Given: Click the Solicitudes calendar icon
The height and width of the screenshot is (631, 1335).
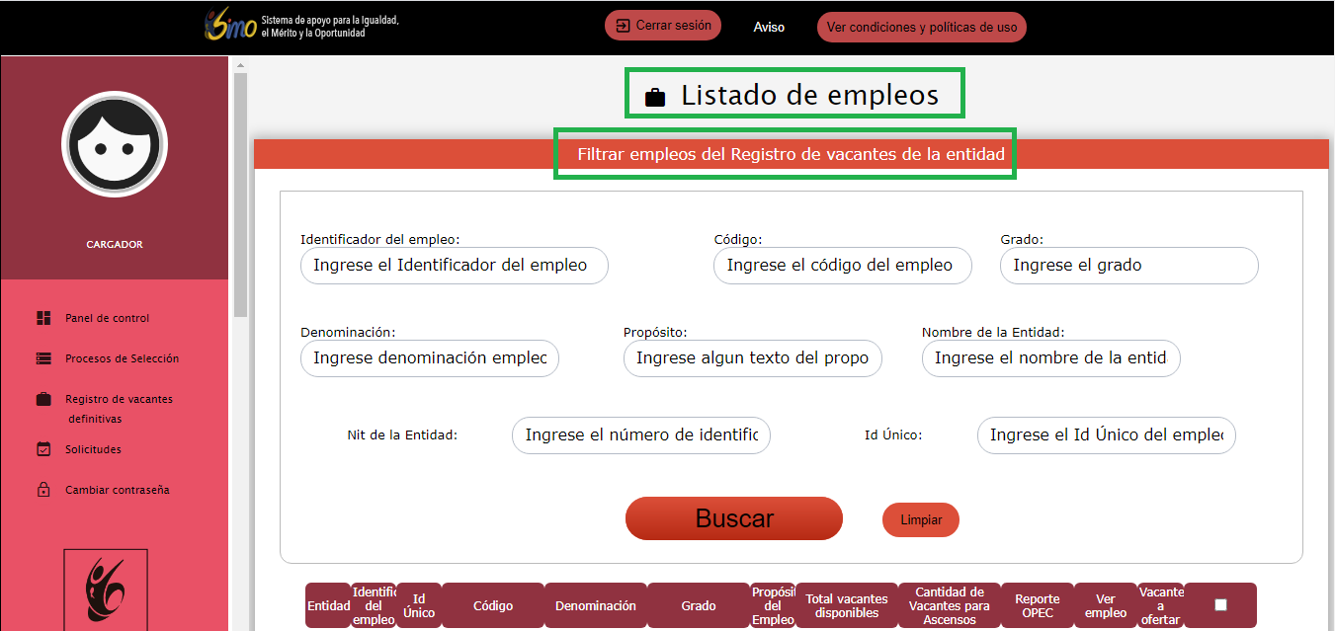Looking at the screenshot, I should (x=43, y=449).
